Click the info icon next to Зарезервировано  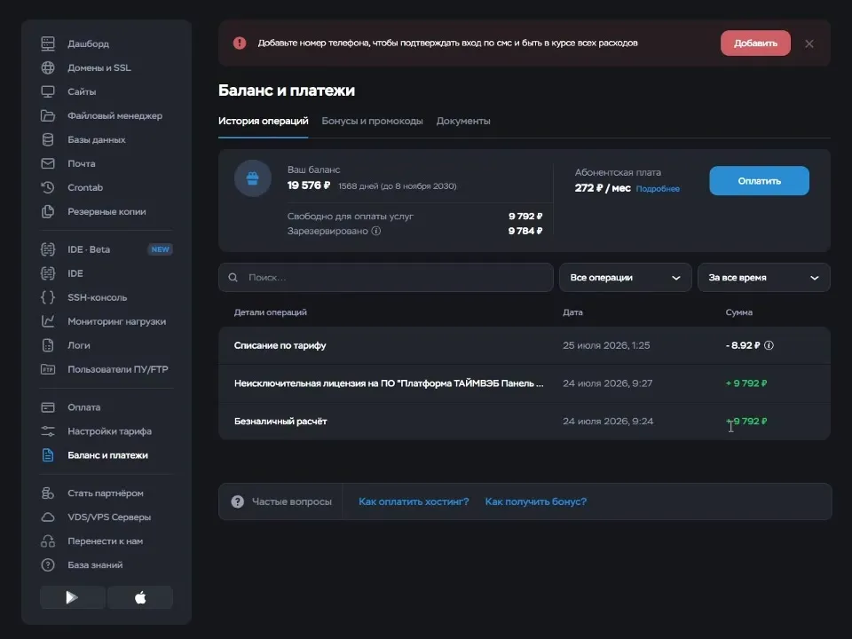[x=376, y=231]
